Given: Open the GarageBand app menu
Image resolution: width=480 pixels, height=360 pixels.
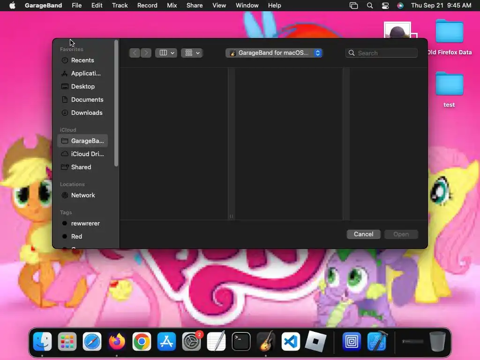Looking at the screenshot, I should [x=43, y=6].
